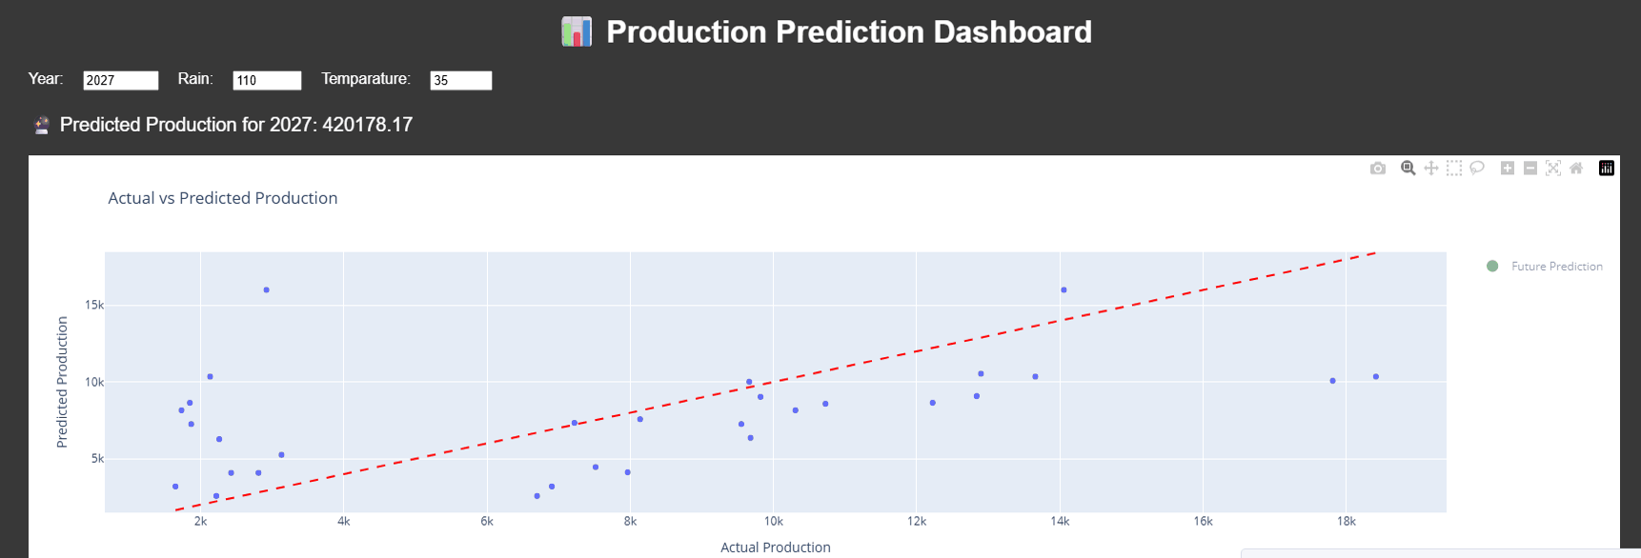1641x558 pixels.
Task: Pick the Lasso Select tool
Action: tap(1477, 169)
